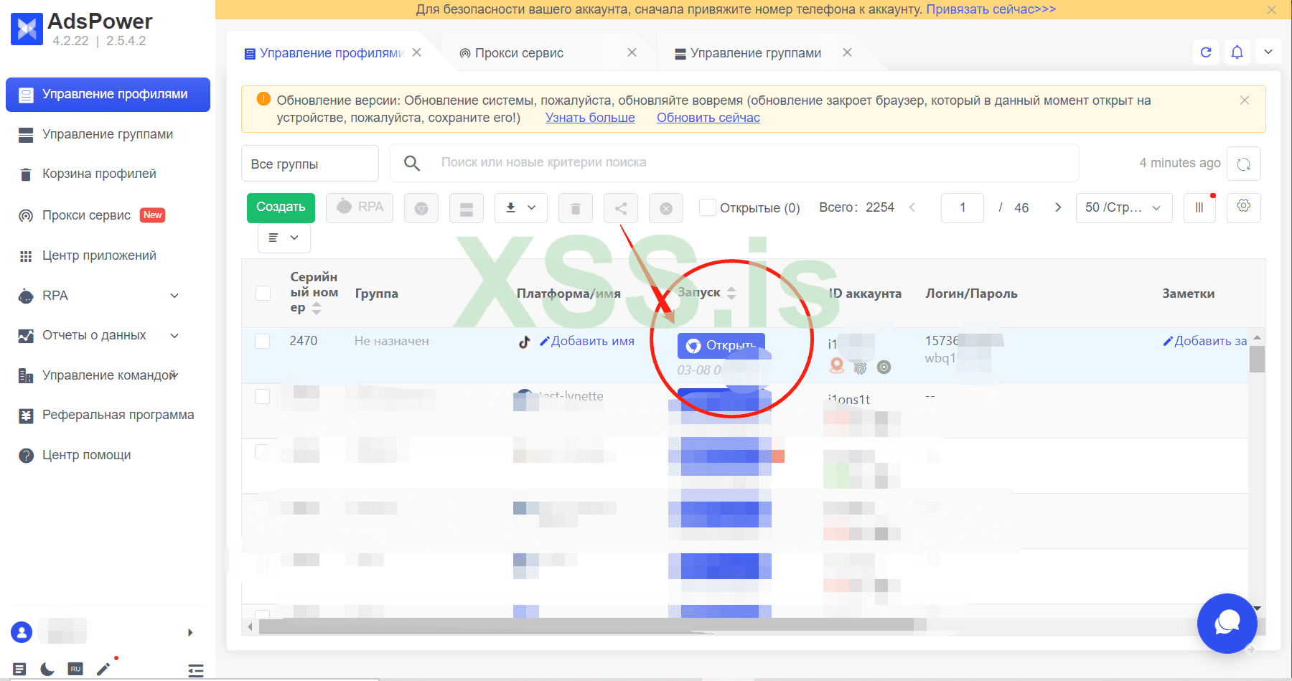
Task: Click the search magnifier icon
Action: pyautogui.click(x=412, y=164)
